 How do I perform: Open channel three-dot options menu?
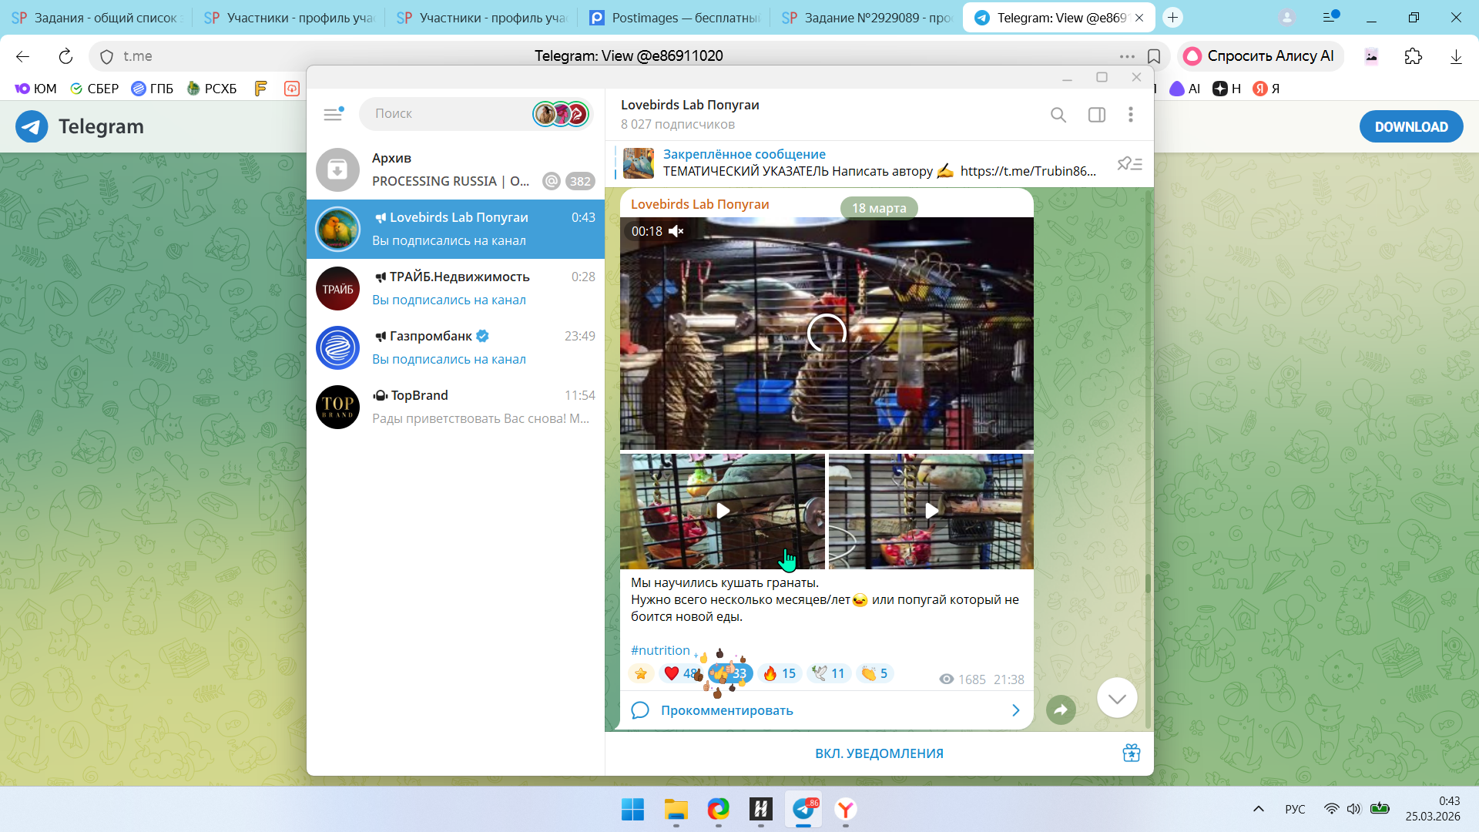1130,115
